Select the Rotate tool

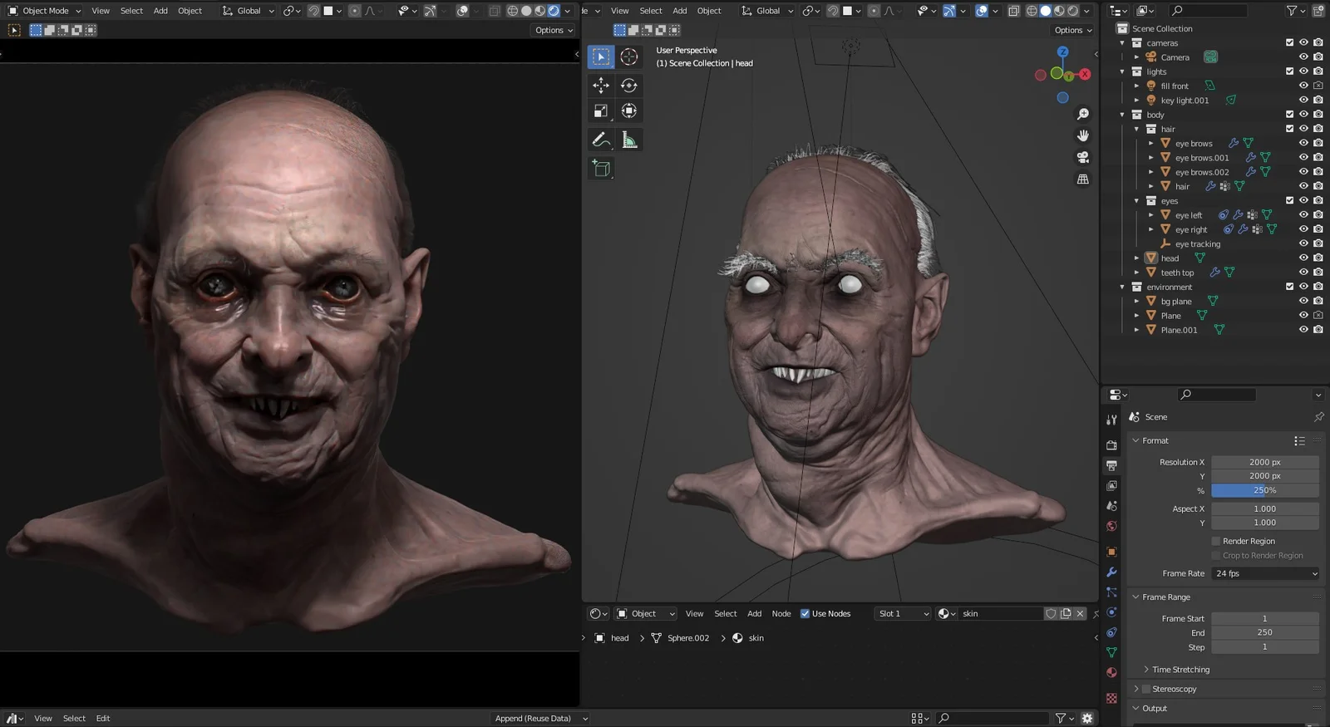pos(629,85)
